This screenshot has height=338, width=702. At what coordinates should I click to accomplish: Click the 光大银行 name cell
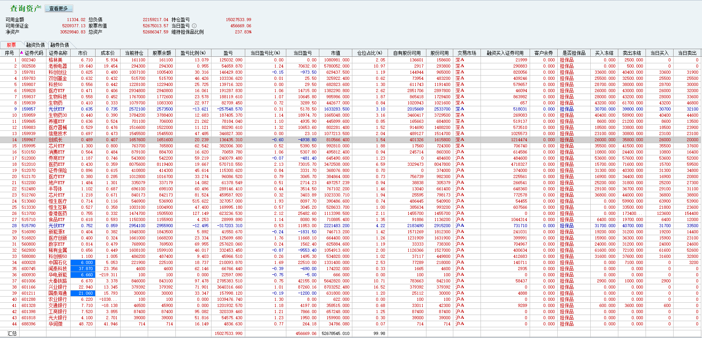click(x=58, y=318)
